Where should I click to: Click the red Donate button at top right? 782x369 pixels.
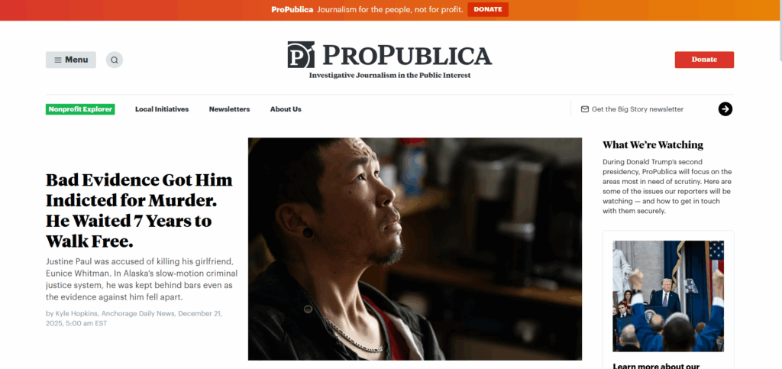pos(704,60)
